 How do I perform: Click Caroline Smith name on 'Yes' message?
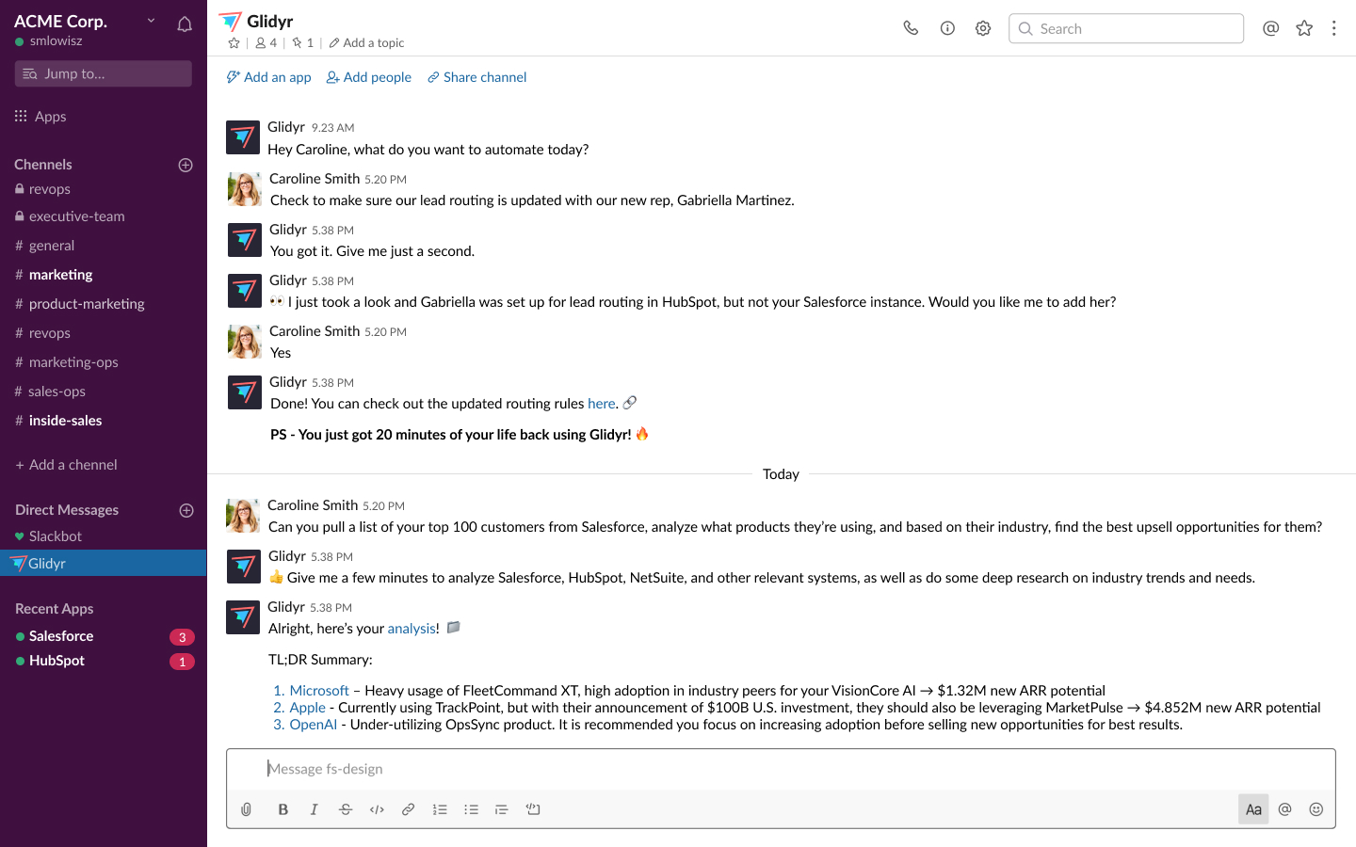[x=315, y=331]
